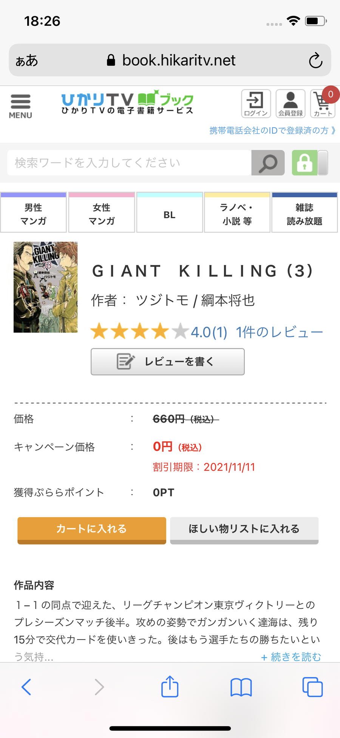Open GIANT KILLING cover thumbnail

[45, 287]
